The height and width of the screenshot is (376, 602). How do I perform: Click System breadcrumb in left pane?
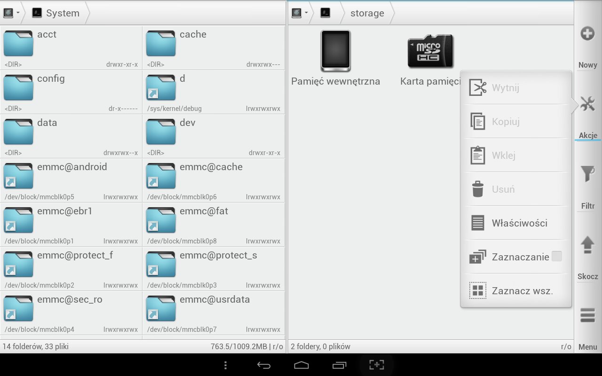tap(62, 13)
